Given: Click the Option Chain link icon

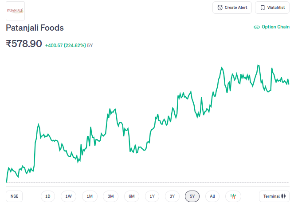Looking at the screenshot, I should (256, 27).
